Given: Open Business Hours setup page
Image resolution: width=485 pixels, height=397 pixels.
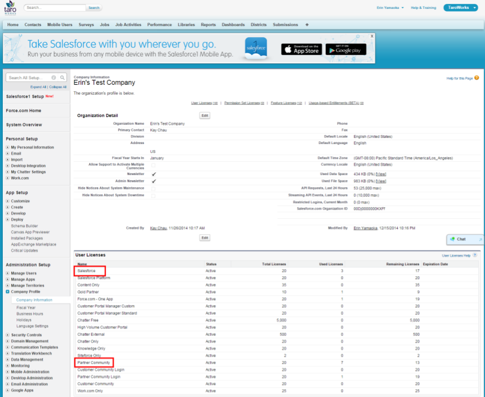Looking at the screenshot, I should [x=30, y=314].
